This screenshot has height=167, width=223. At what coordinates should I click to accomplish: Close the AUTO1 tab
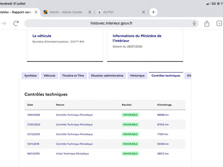pyautogui.click(x=144, y=12)
